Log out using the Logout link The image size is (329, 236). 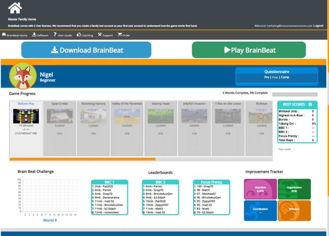(318, 26)
